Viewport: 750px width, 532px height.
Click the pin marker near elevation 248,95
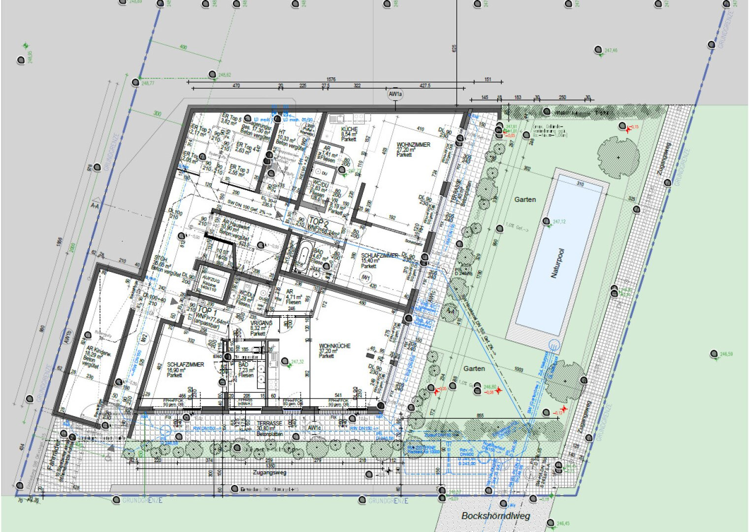21,60
